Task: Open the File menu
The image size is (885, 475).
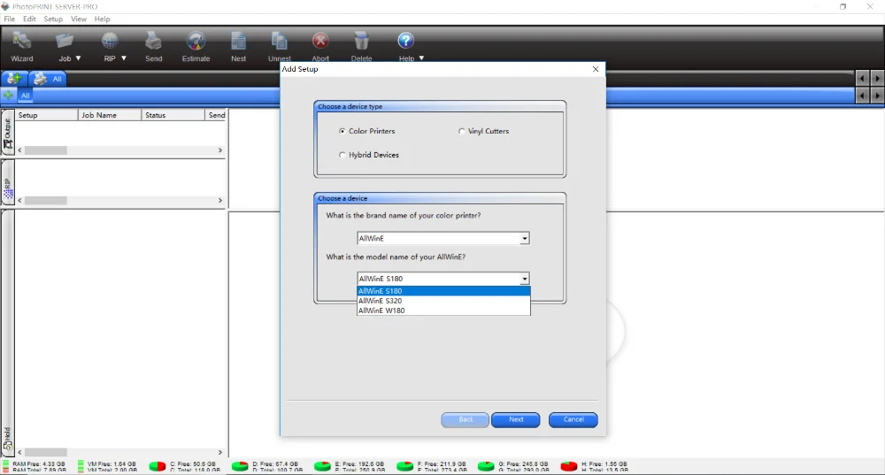Action: pyautogui.click(x=9, y=19)
